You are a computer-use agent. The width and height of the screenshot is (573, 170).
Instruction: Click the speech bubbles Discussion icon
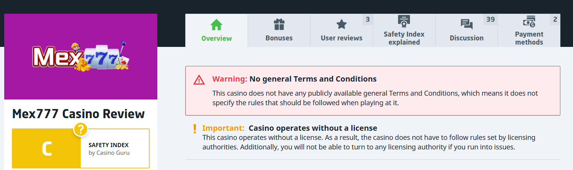(x=467, y=25)
